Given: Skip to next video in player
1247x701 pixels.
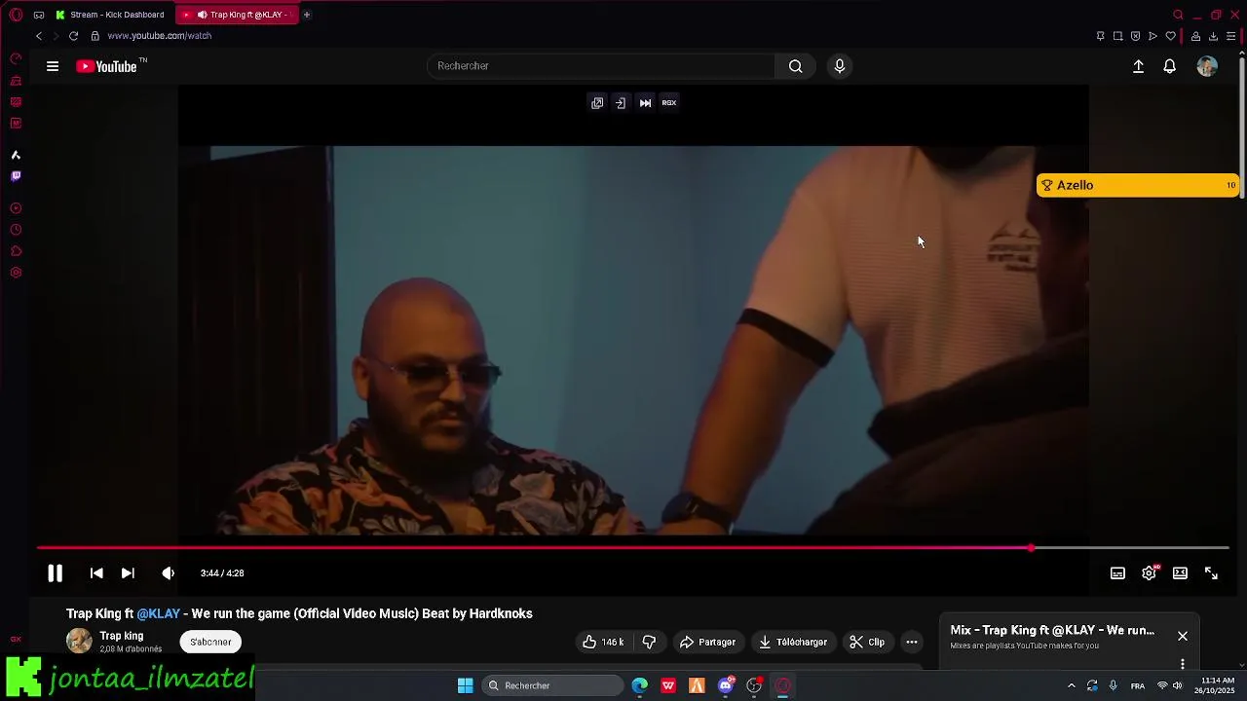Looking at the screenshot, I should point(128,573).
